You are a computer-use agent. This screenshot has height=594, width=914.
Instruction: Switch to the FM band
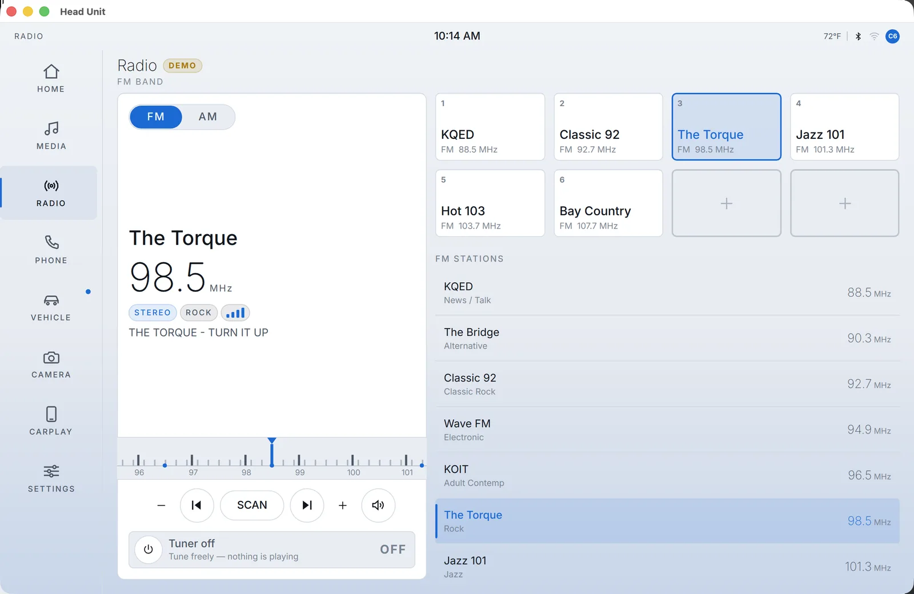point(155,117)
